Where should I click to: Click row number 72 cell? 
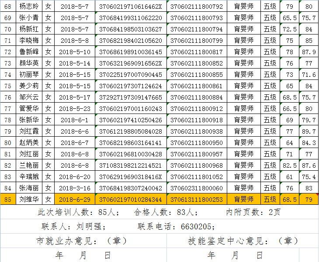click(7, 52)
